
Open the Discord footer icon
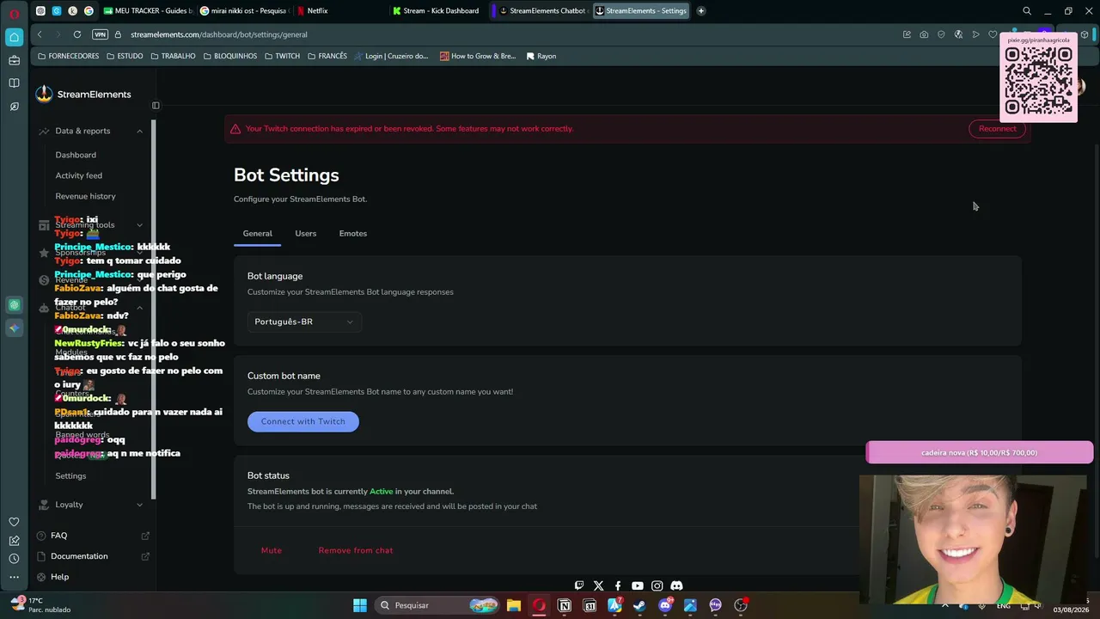click(676, 585)
